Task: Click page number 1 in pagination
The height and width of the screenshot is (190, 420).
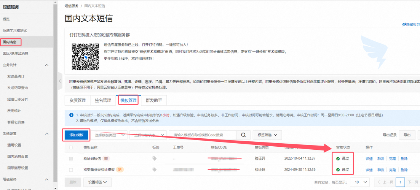Action: [x=401, y=182]
